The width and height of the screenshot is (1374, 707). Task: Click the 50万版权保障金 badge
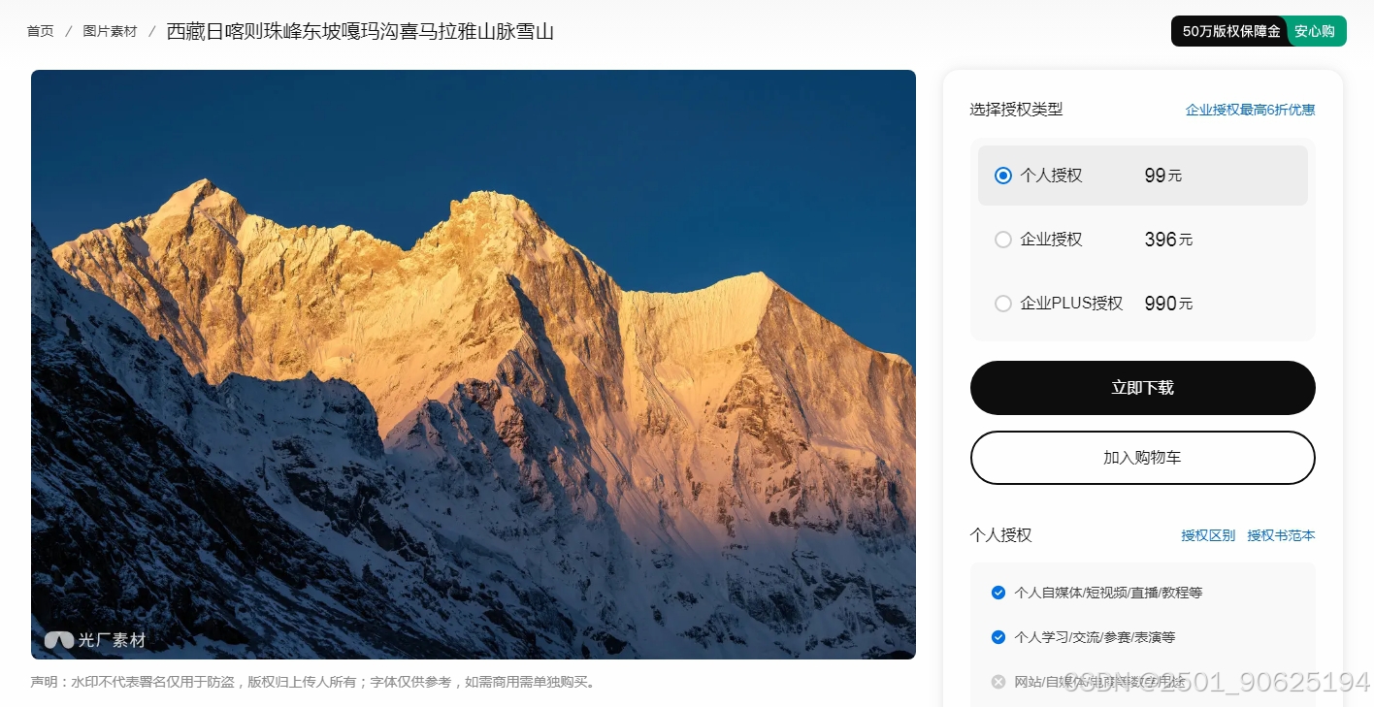click(x=1230, y=31)
